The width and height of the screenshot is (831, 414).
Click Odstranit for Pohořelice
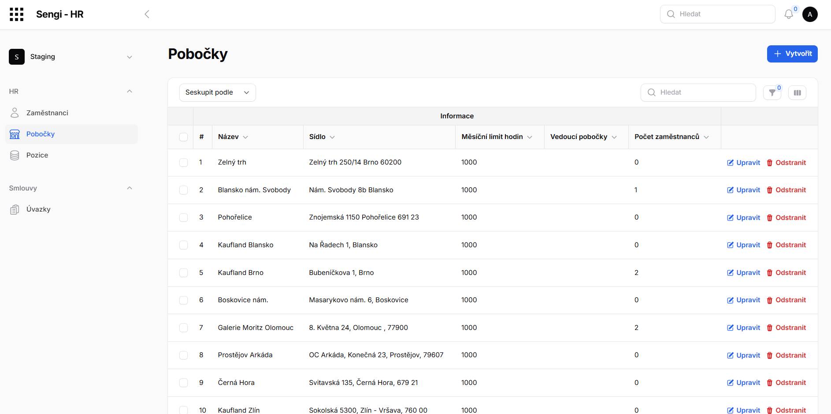[x=786, y=218]
